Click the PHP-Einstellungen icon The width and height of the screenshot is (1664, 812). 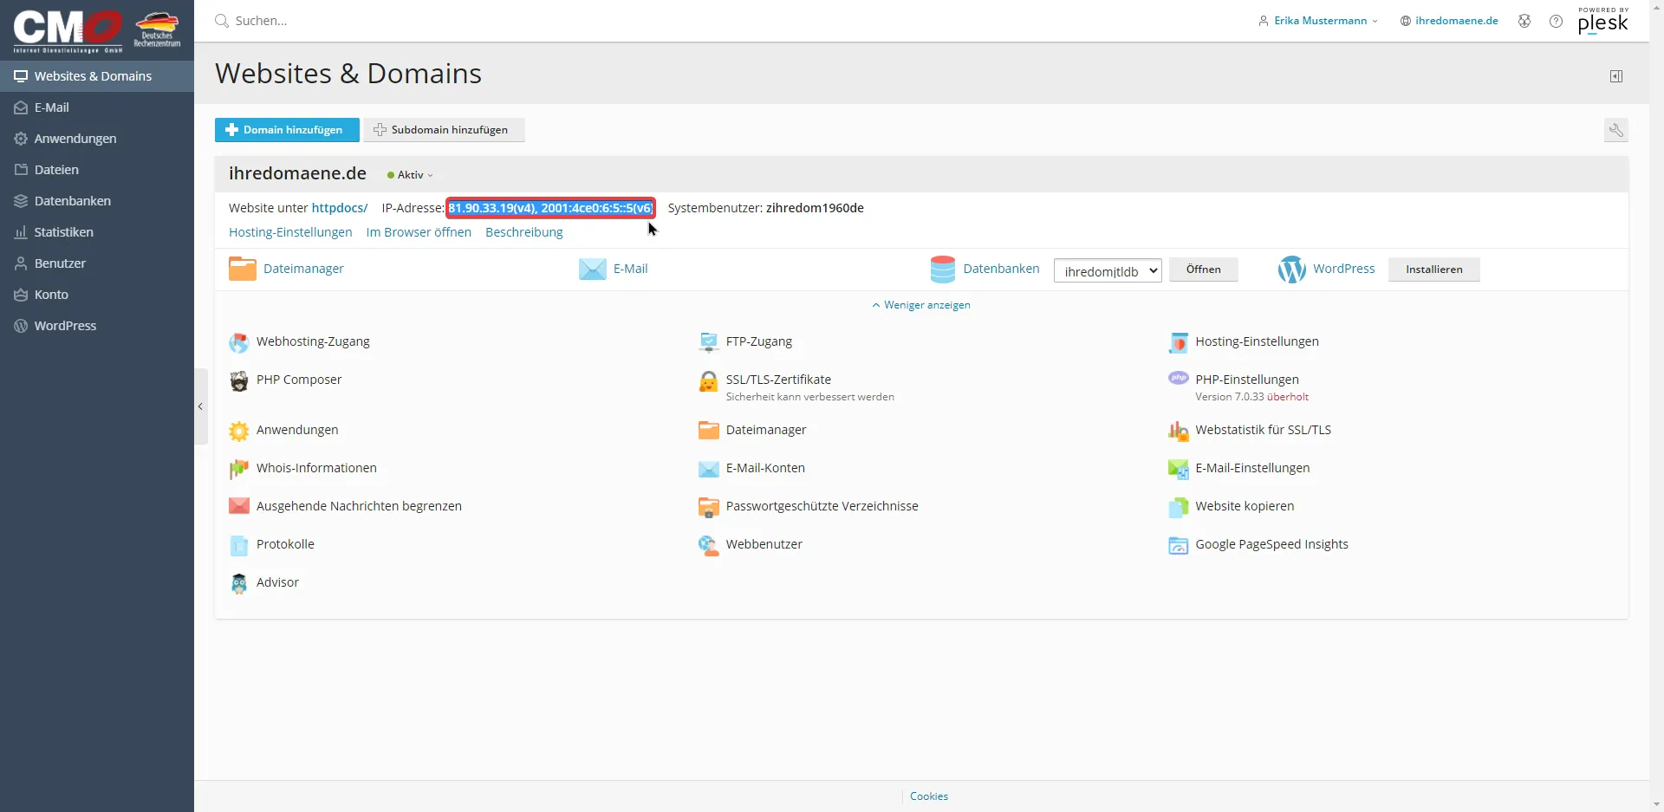tap(1179, 378)
